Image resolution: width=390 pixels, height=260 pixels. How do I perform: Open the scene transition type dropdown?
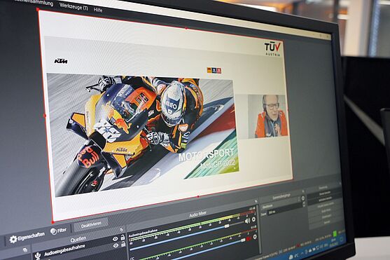point(281,207)
